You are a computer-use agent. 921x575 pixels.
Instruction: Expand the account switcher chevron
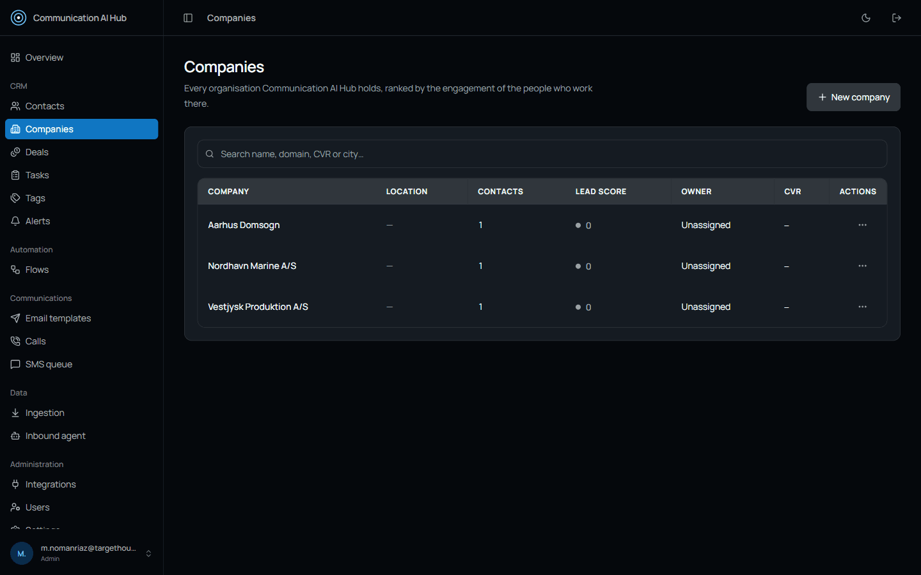[x=148, y=553]
